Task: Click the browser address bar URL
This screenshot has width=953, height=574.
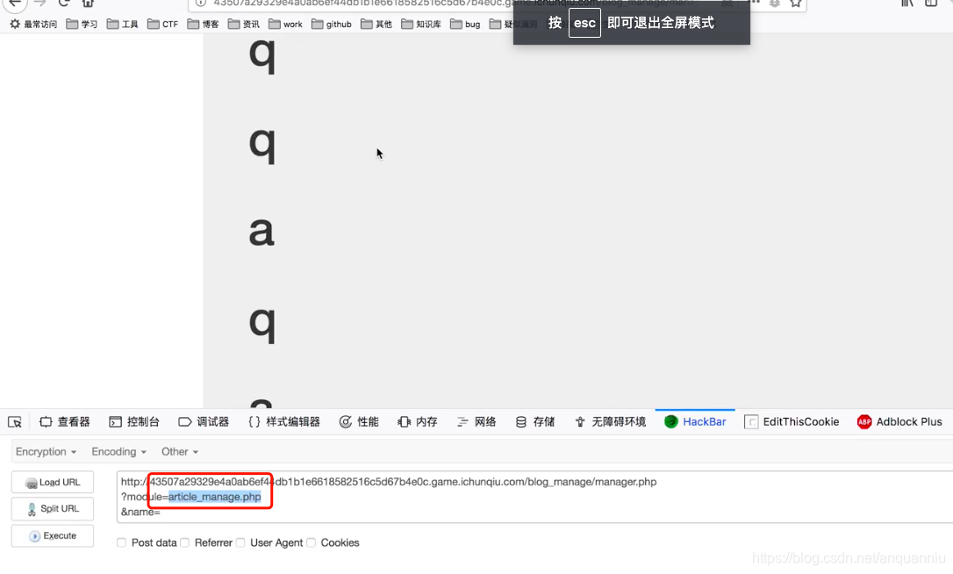Action: 455,4
